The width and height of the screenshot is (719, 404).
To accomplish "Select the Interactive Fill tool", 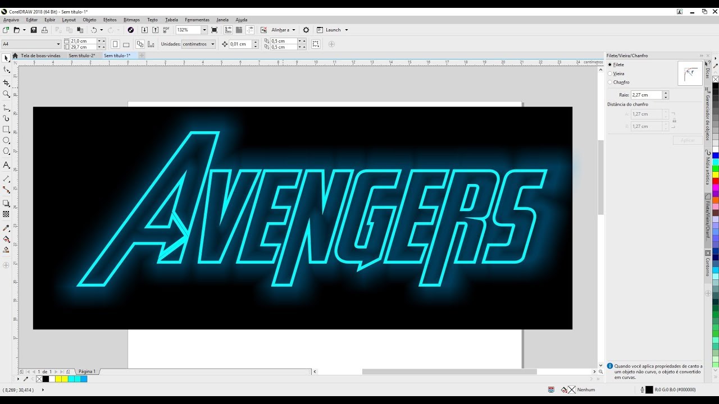I will tap(6, 239).
